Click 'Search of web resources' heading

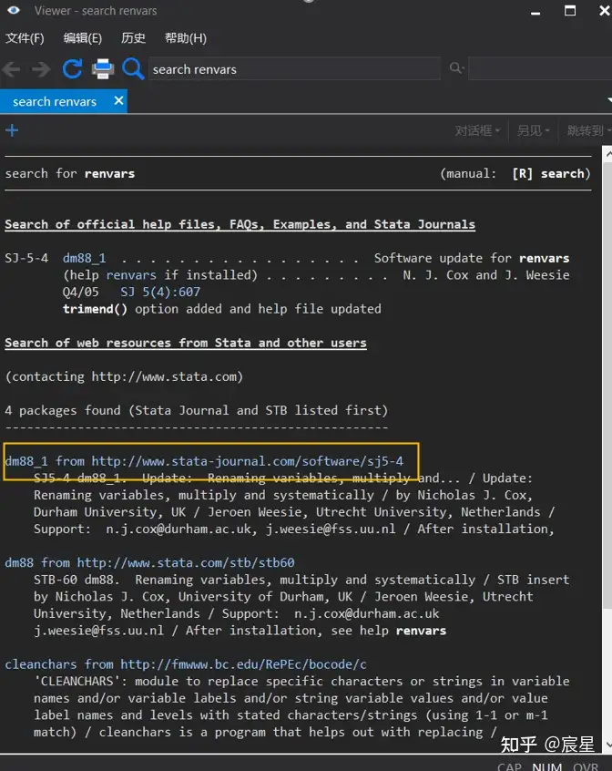pos(186,343)
